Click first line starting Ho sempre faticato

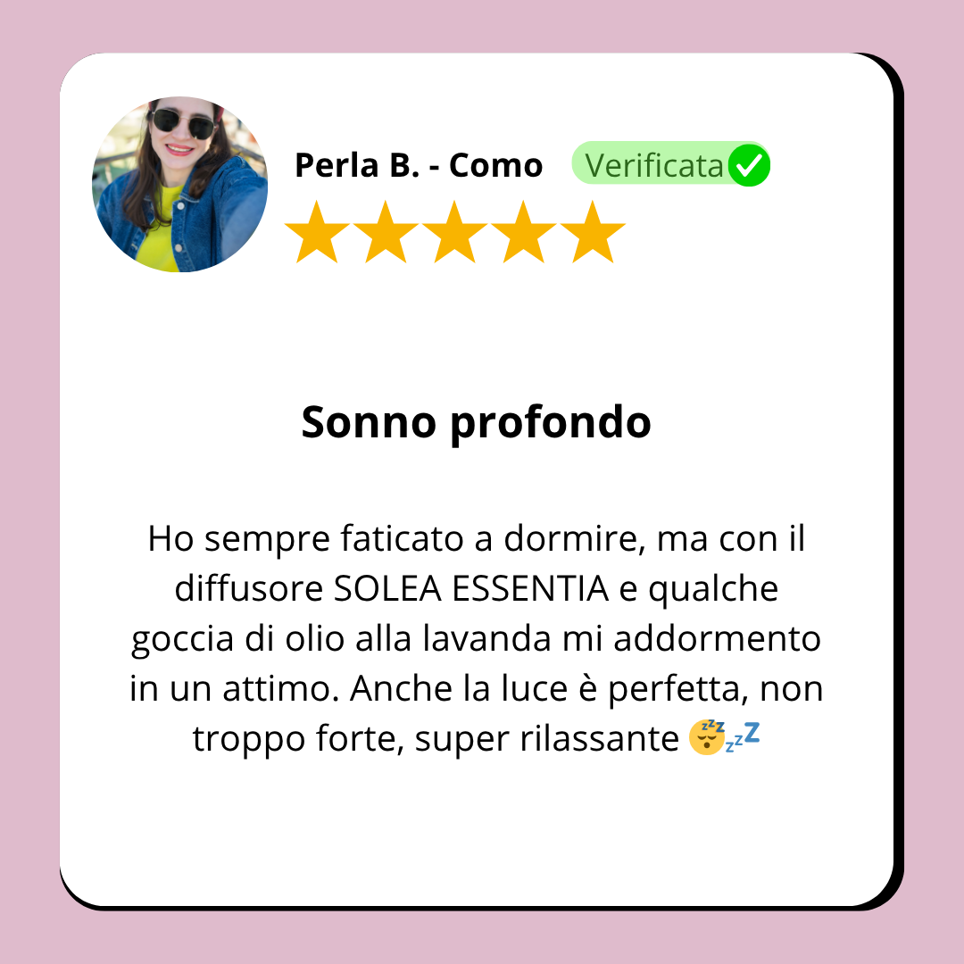tap(477, 540)
